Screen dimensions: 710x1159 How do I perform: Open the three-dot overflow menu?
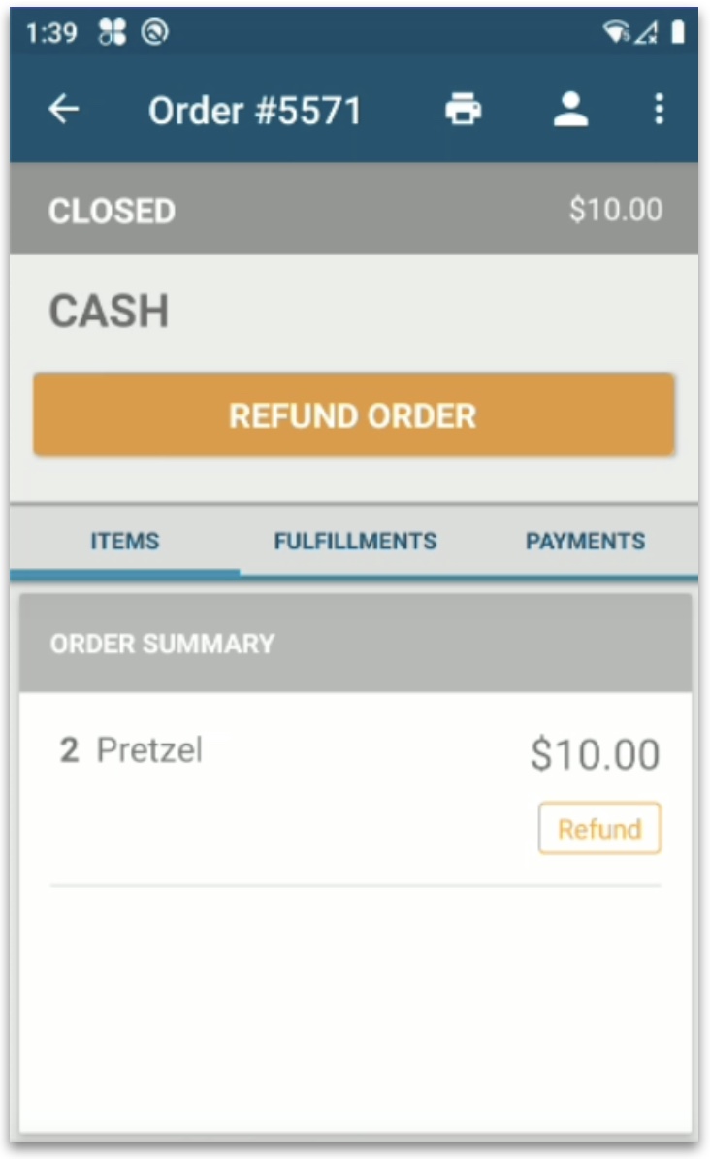[659, 109]
